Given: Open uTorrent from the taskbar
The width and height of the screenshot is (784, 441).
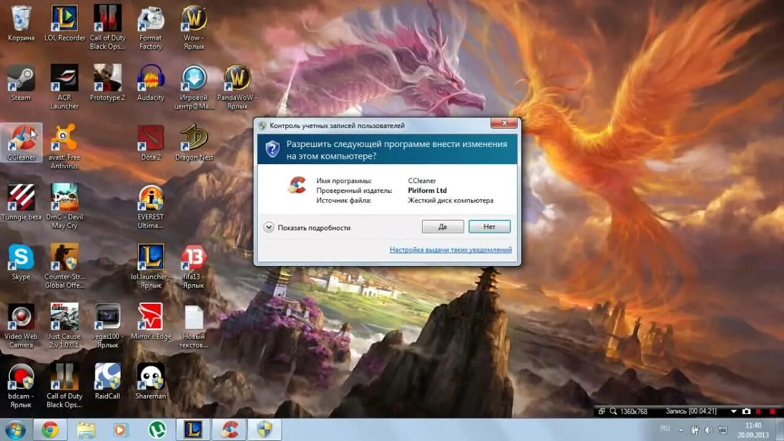Looking at the screenshot, I should (157, 430).
